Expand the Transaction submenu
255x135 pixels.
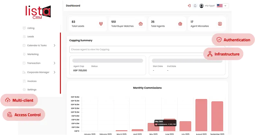tap(54, 63)
